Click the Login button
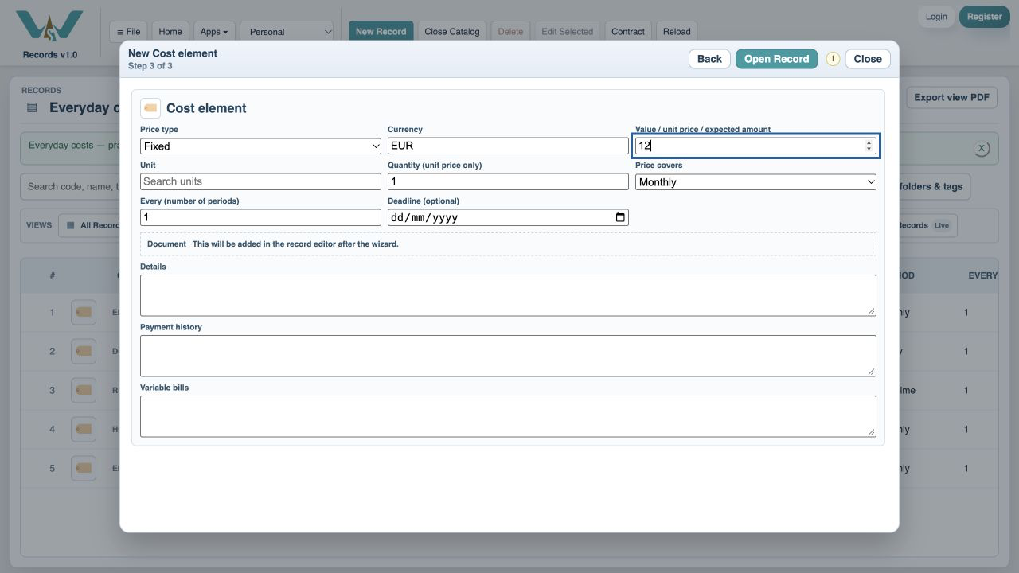Image resolution: width=1019 pixels, height=573 pixels. (x=936, y=17)
